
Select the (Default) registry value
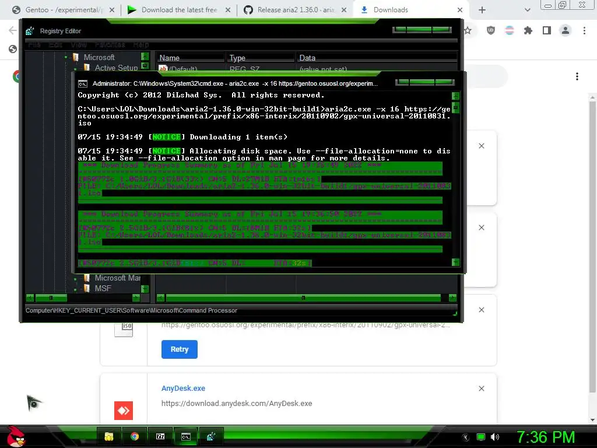click(178, 69)
